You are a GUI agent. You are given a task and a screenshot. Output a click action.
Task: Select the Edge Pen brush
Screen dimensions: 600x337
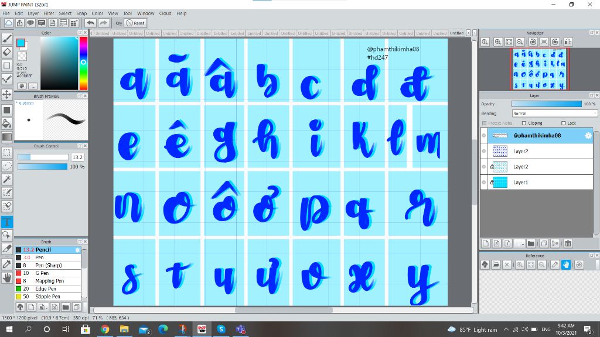(x=48, y=289)
